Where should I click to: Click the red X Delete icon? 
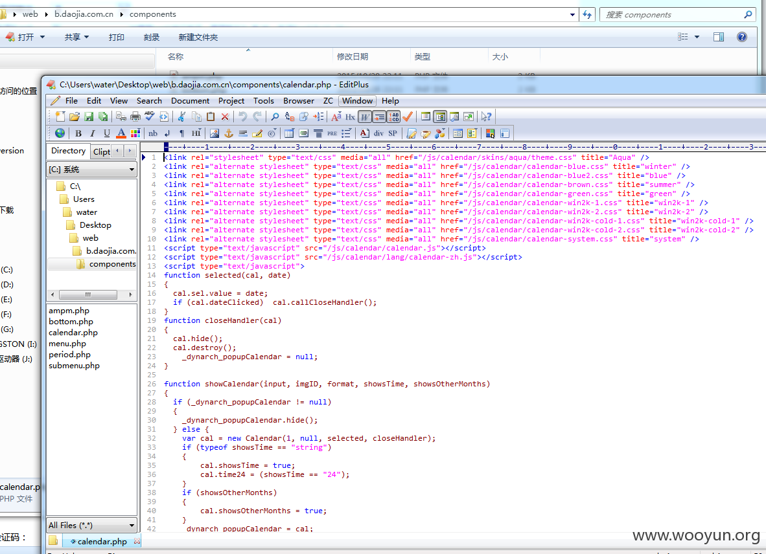[225, 116]
